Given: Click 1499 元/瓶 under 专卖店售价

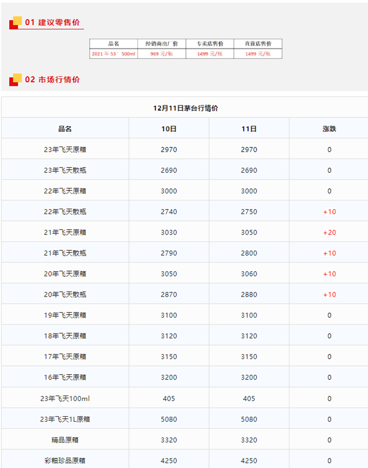Looking at the screenshot, I should pyautogui.click(x=210, y=54).
